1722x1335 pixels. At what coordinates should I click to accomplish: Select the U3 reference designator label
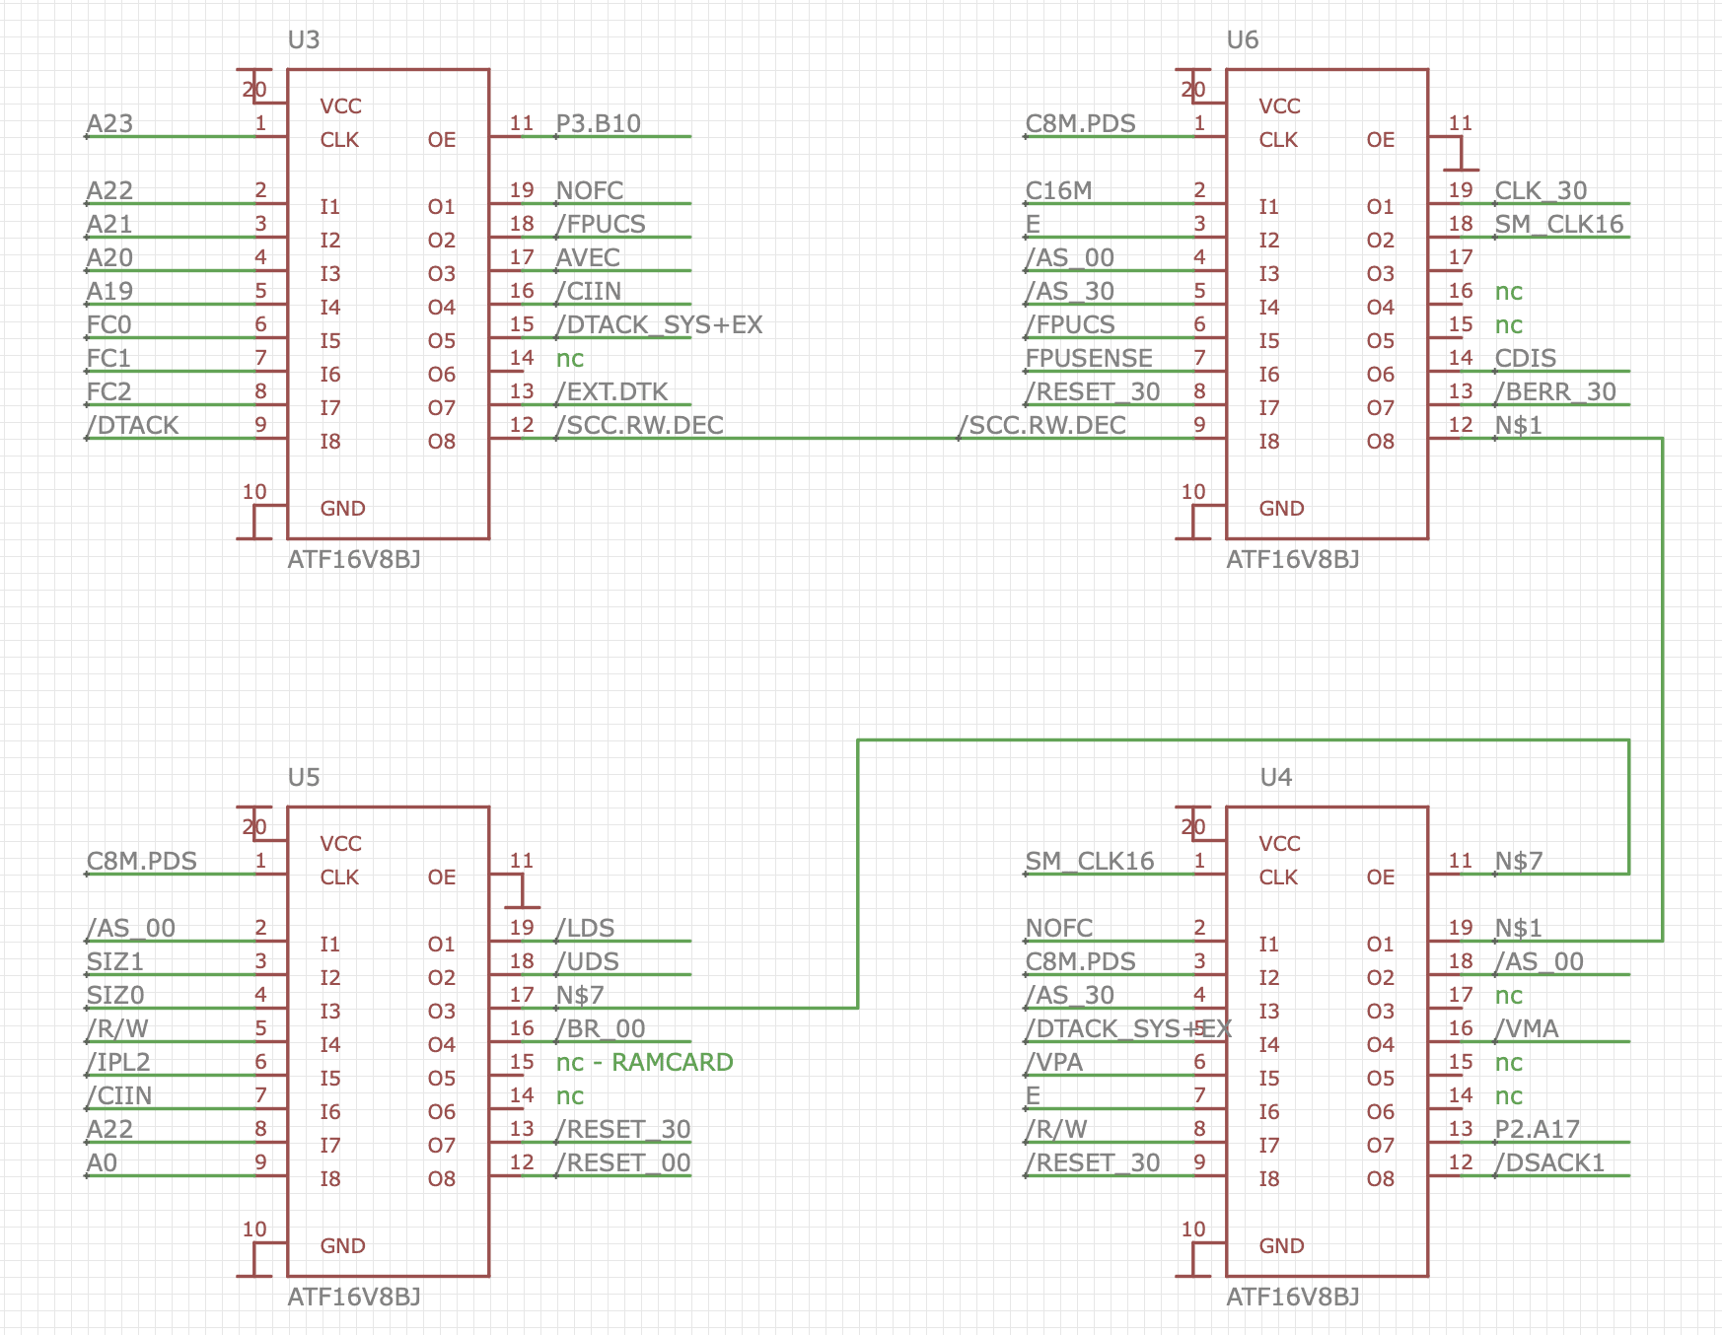304,39
